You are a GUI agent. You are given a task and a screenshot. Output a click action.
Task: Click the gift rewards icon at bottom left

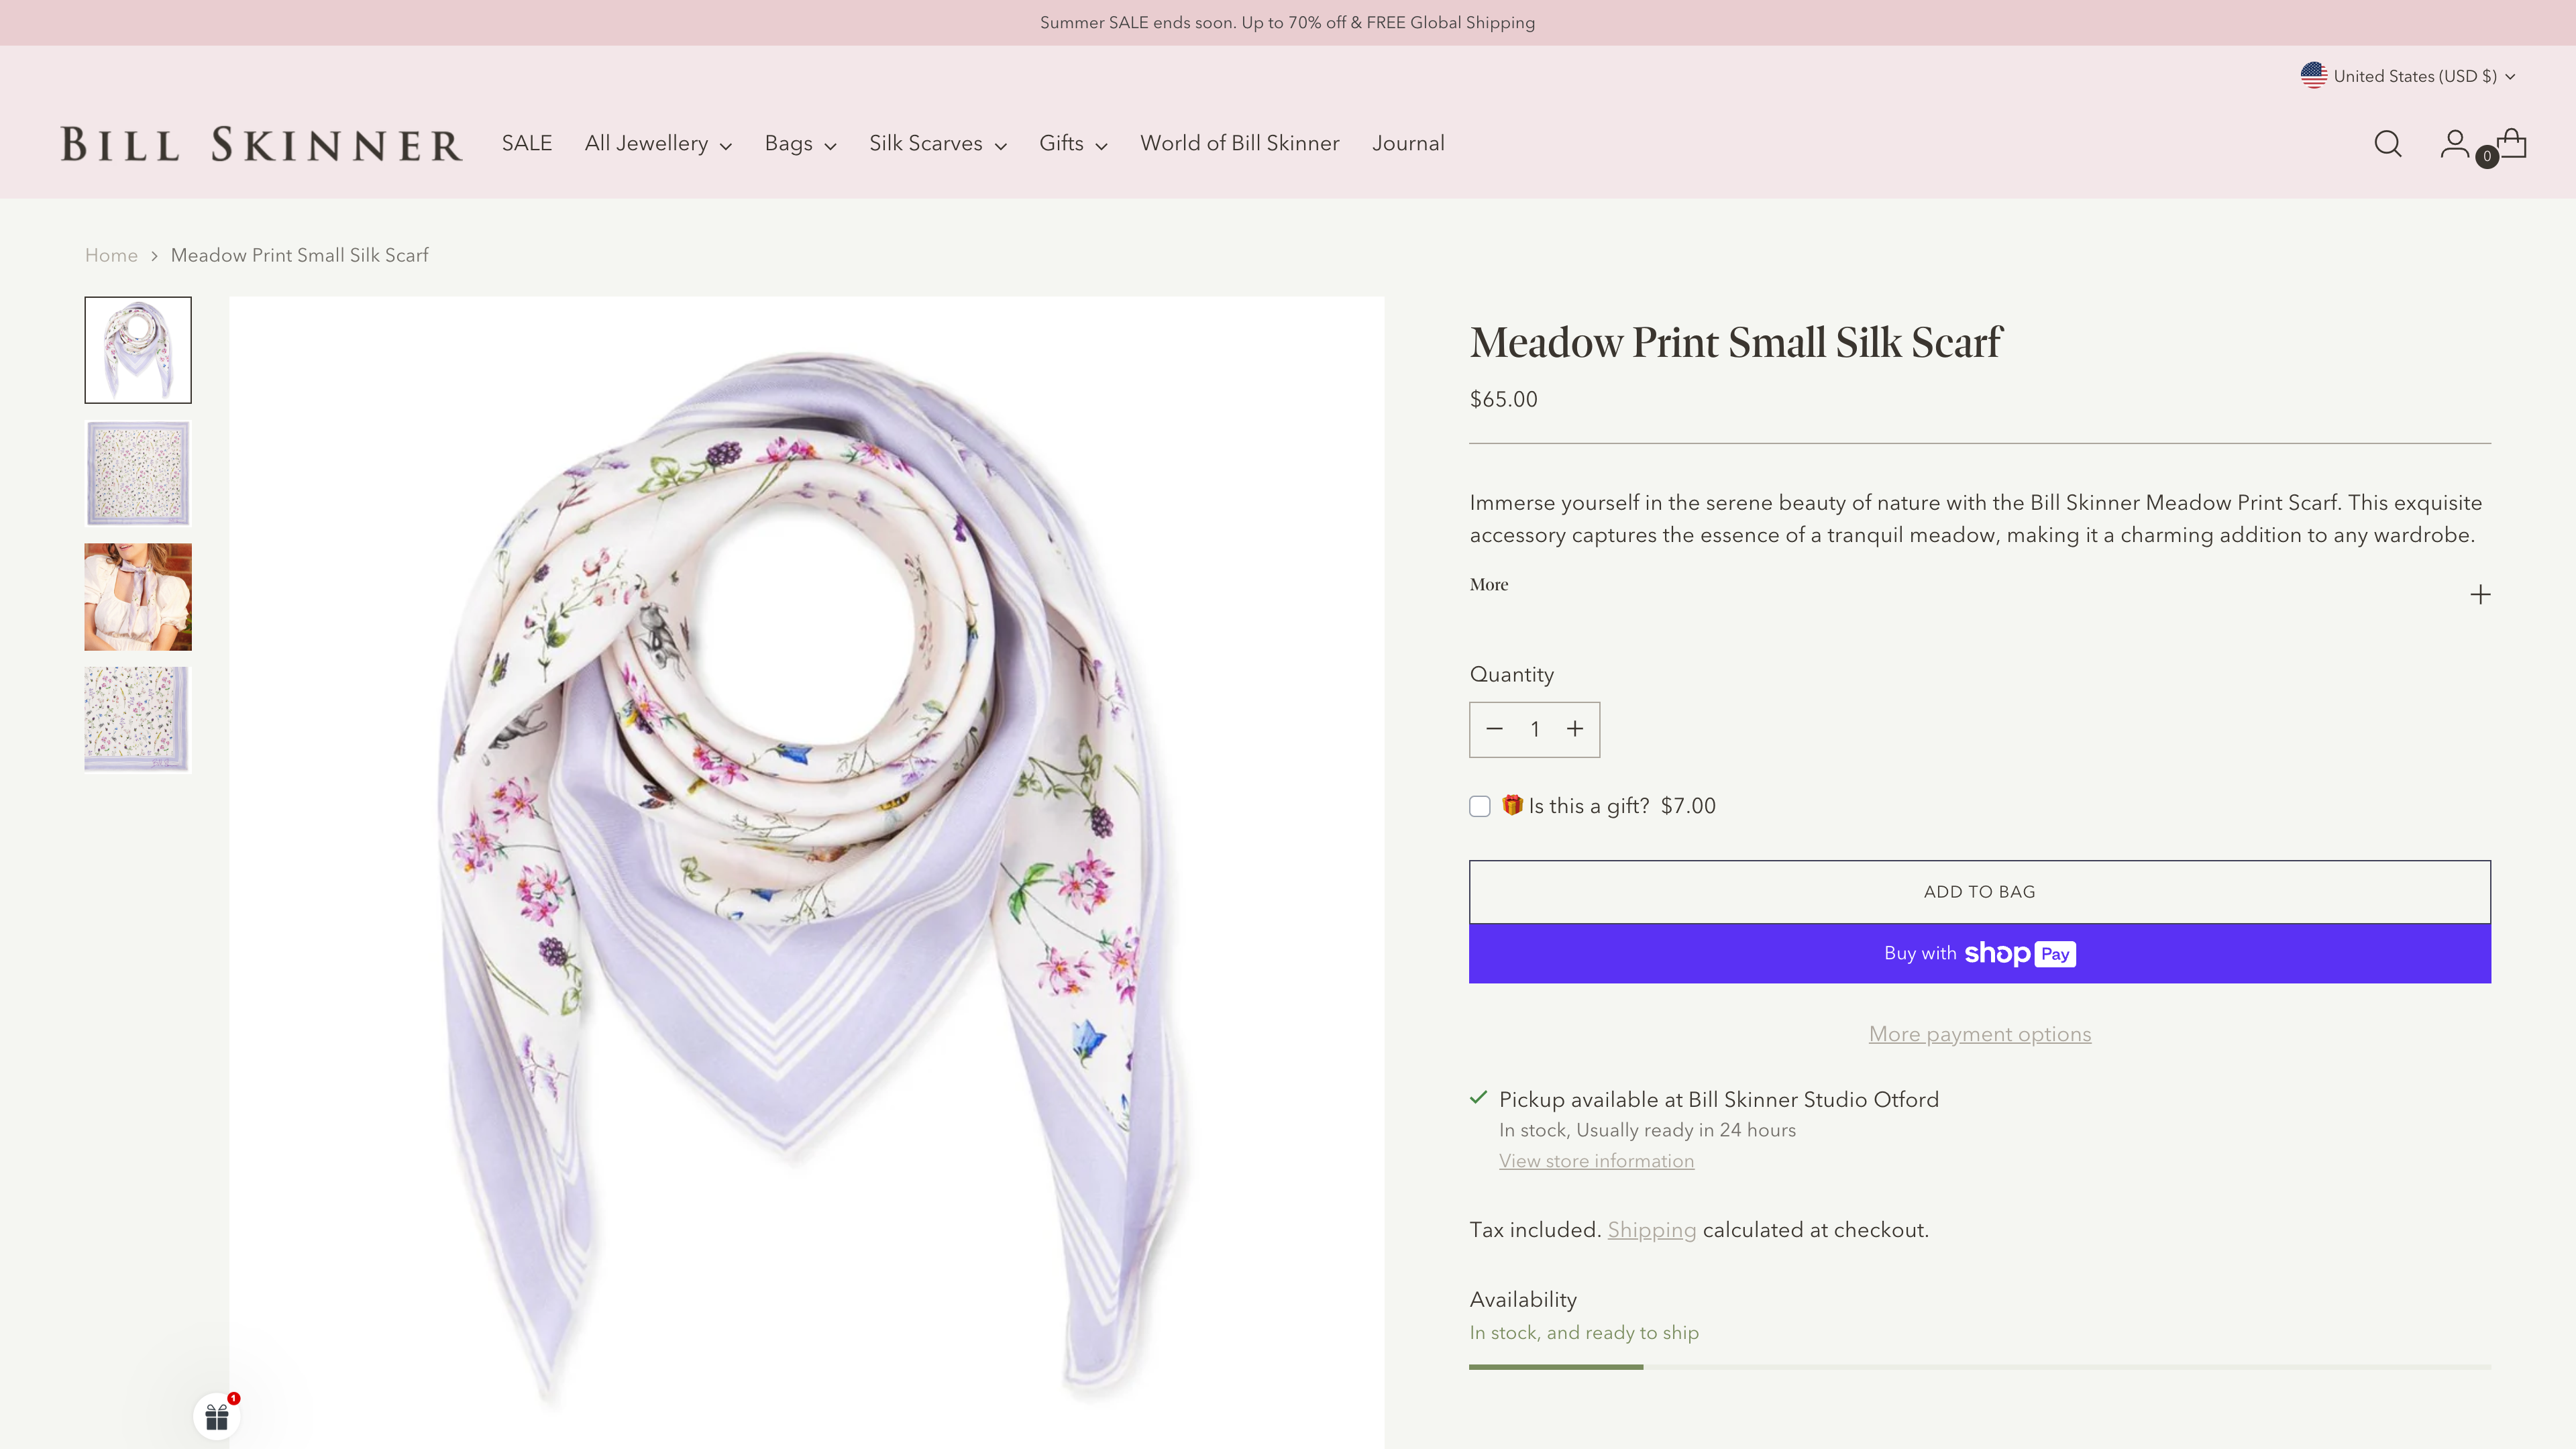[x=216, y=1416]
